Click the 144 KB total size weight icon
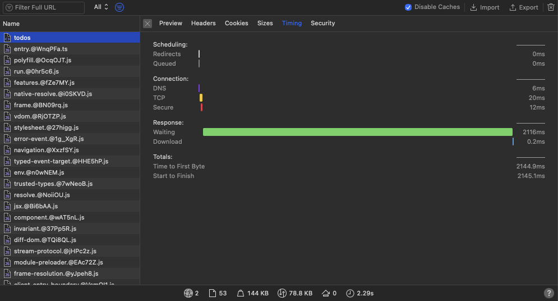This screenshot has height=301, width=558. tap(241, 293)
